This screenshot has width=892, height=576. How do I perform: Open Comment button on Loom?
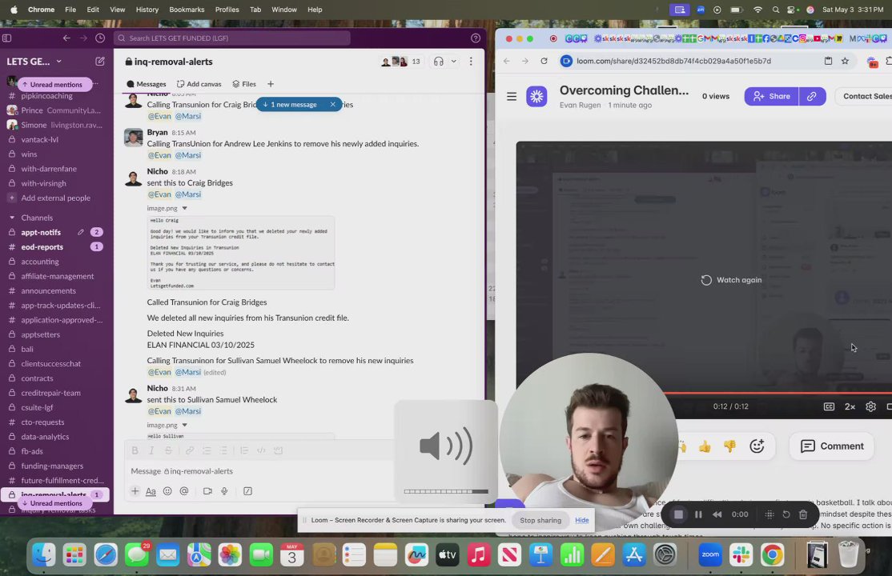[x=832, y=446]
